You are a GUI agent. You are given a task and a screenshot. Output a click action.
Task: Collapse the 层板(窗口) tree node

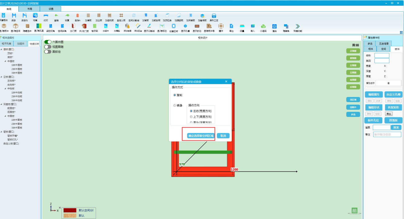tap(1, 49)
